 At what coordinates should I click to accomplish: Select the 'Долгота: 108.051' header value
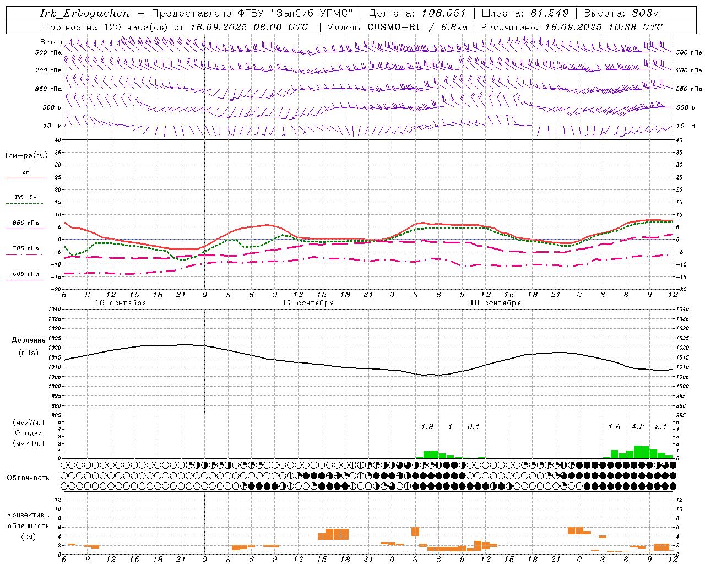(417, 13)
